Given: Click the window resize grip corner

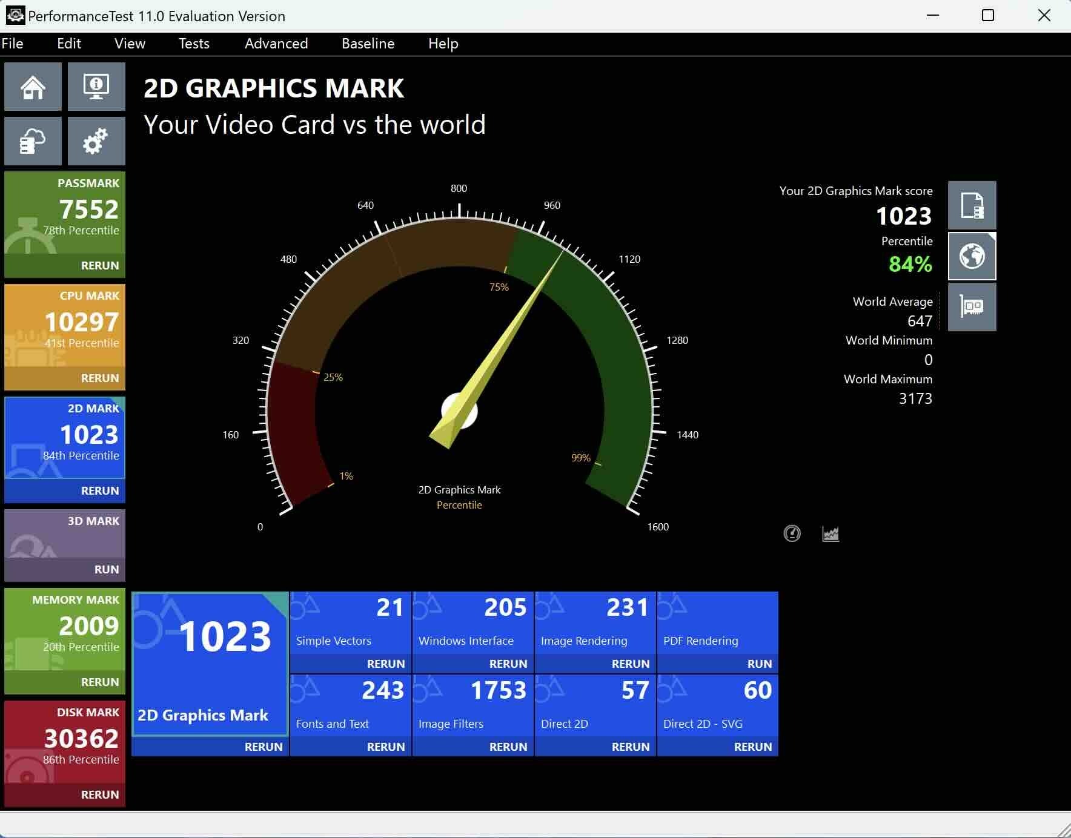Looking at the screenshot, I should point(1063,830).
